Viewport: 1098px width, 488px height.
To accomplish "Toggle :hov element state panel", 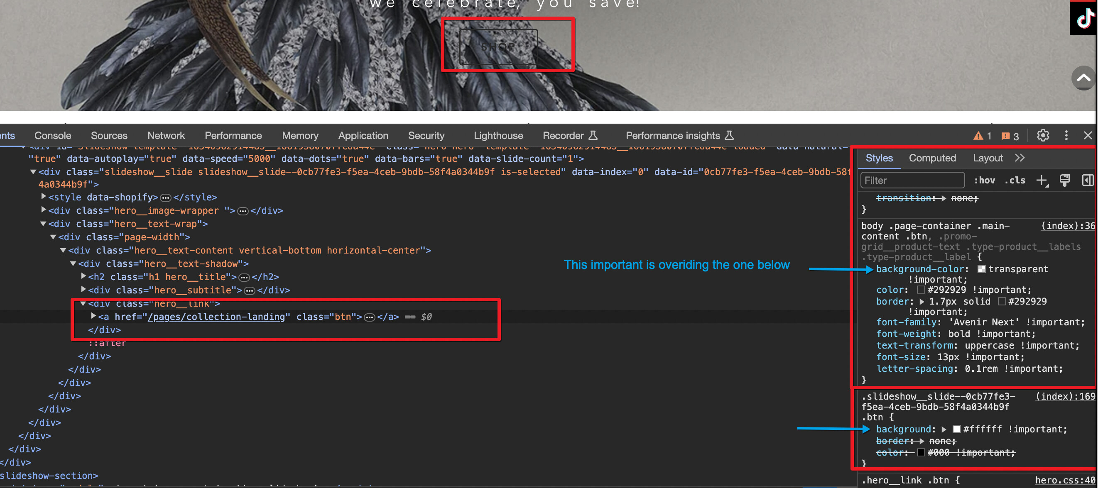I will [x=984, y=180].
